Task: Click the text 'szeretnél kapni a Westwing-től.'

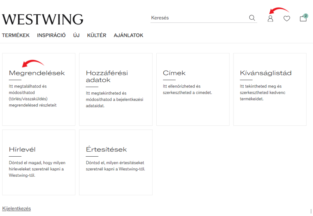Action: coord(115,169)
